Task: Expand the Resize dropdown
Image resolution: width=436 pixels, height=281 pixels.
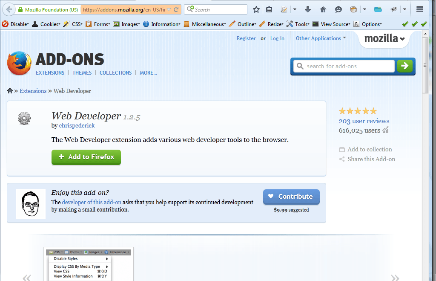Action: click(271, 24)
